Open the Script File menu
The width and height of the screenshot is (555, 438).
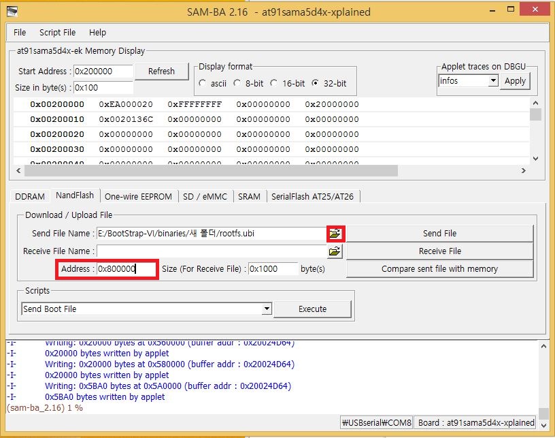tap(57, 32)
